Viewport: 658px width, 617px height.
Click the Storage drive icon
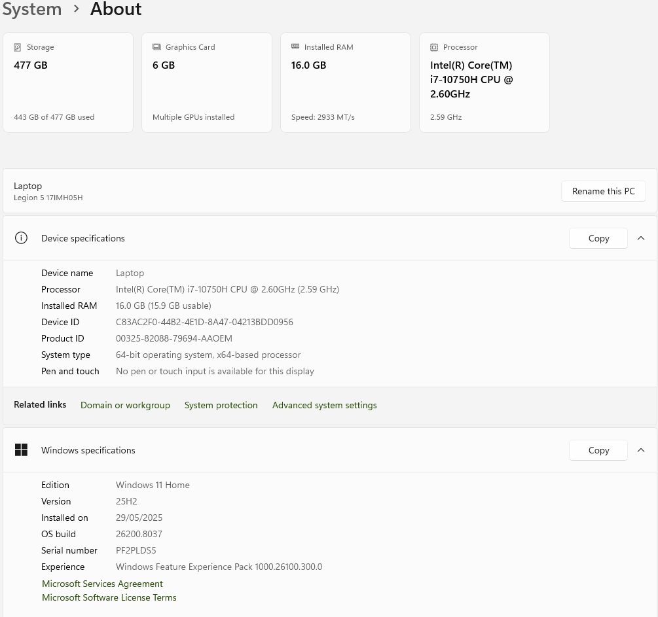[x=18, y=47]
